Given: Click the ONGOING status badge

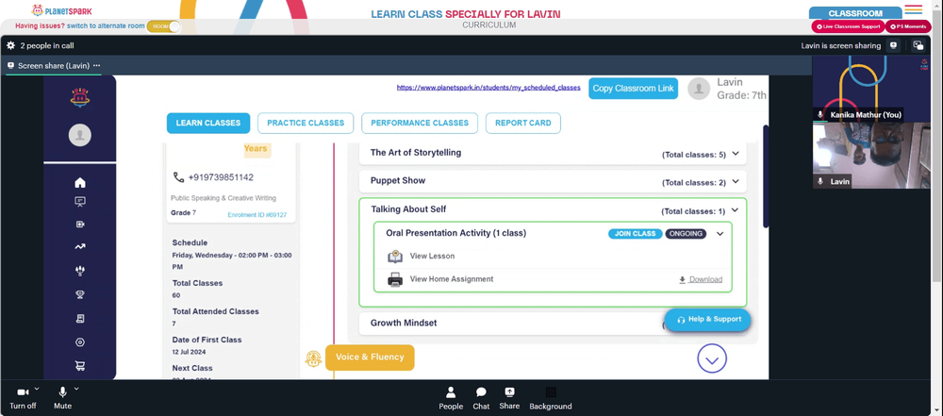Looking at the screenshot, I should coord(686,234).
